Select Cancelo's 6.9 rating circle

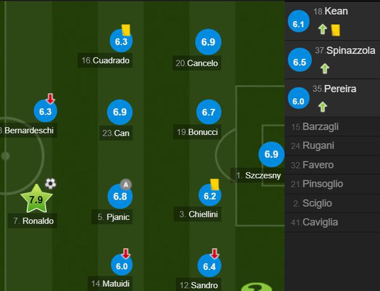coord(209,42)
